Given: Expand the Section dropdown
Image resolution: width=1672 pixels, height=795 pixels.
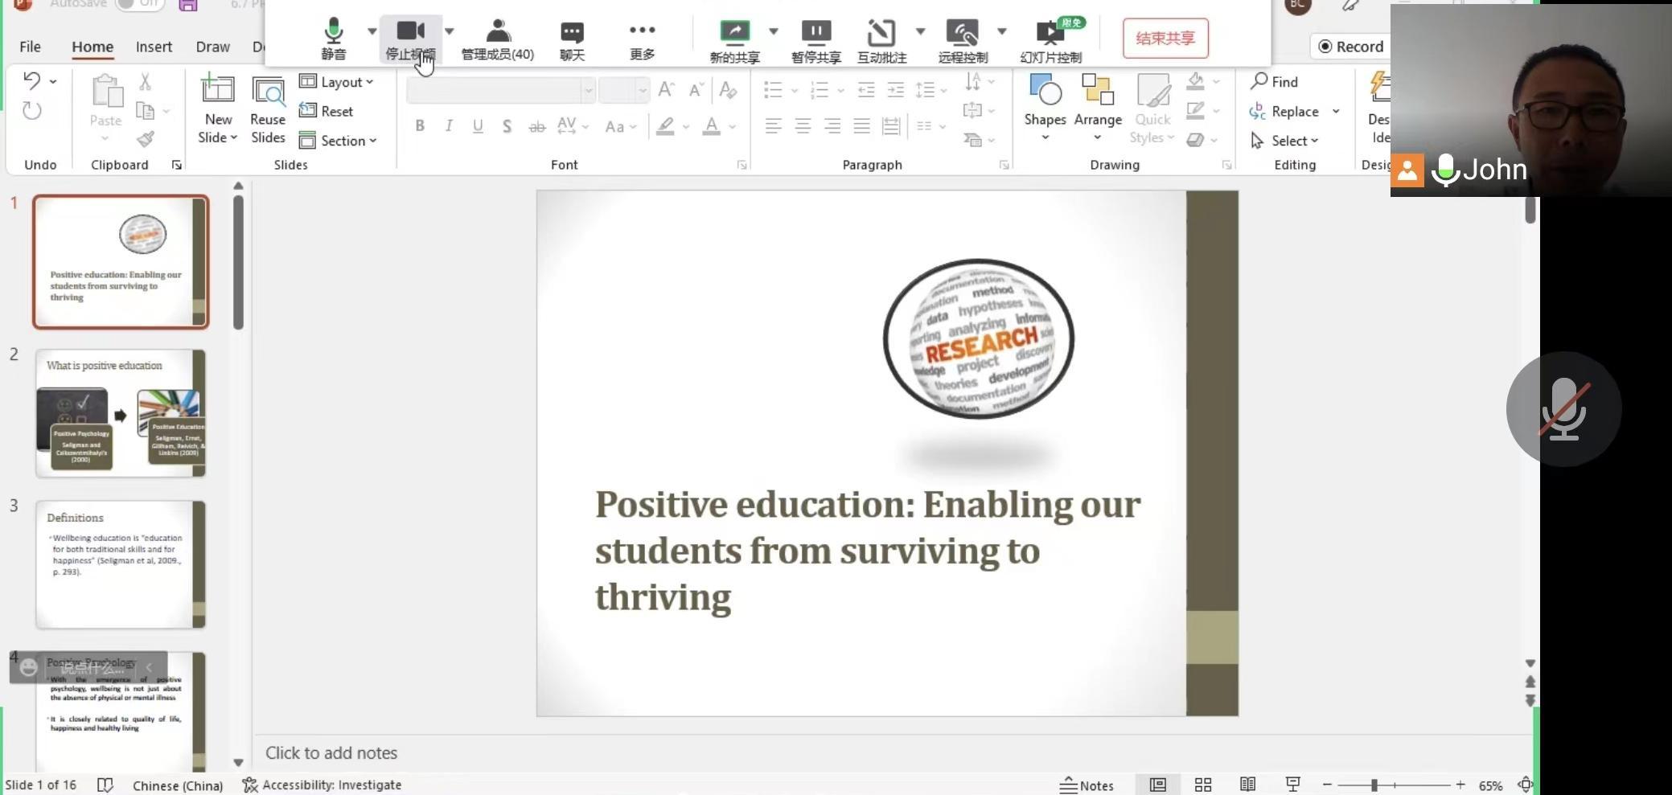Looking at the screenshot, I should click(x=339, y=141).
